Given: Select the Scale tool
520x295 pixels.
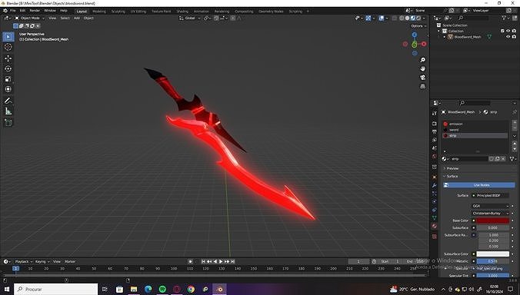Looking at the screenshot, I should click(x=8, y=79).
